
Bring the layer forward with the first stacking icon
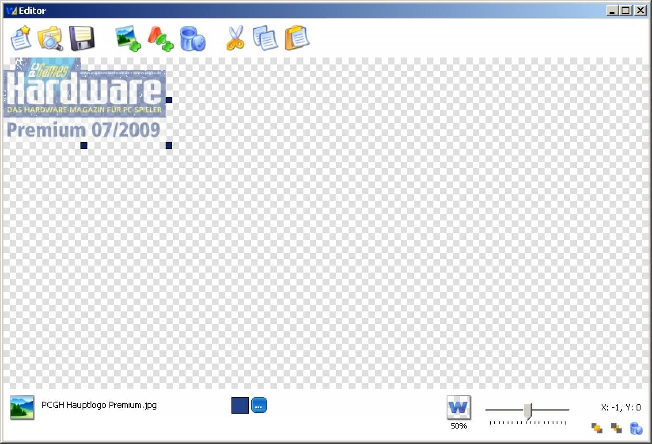click(x=597, y=428)
